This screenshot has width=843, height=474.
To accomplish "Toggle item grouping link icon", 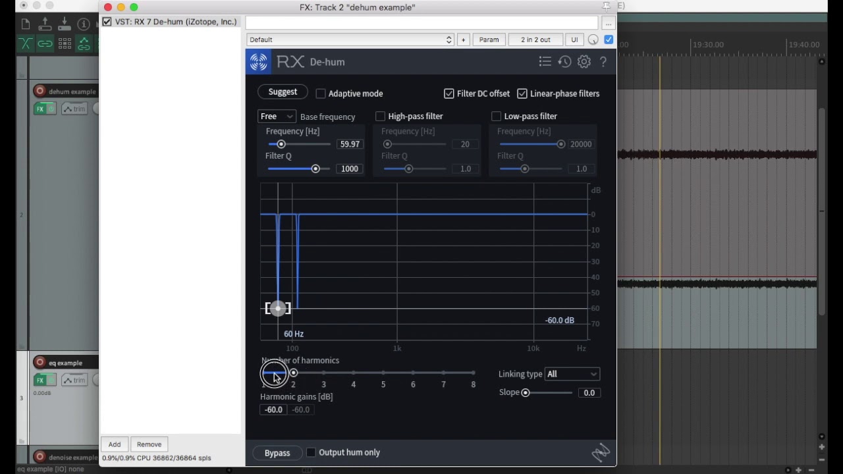I will click(x=45, y=44).
